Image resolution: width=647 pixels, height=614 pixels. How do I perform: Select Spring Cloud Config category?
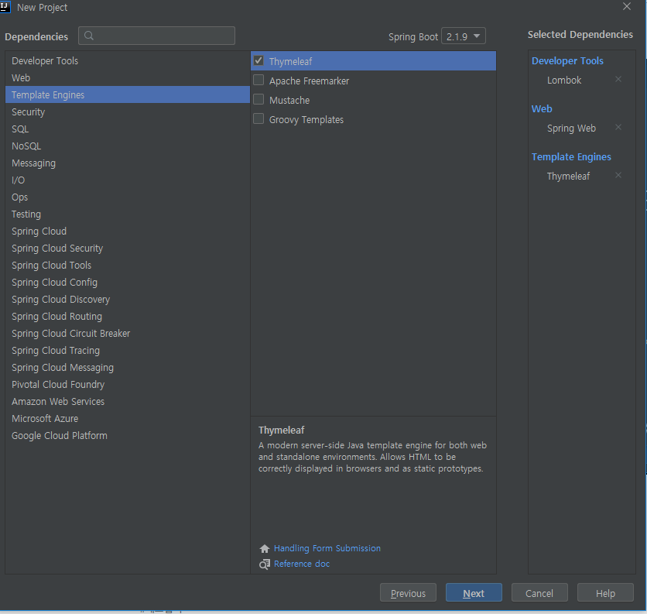coord(128,282)
